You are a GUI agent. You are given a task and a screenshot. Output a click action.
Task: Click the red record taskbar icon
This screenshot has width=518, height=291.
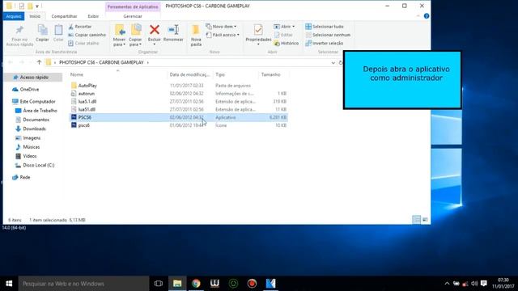(252, 284)
